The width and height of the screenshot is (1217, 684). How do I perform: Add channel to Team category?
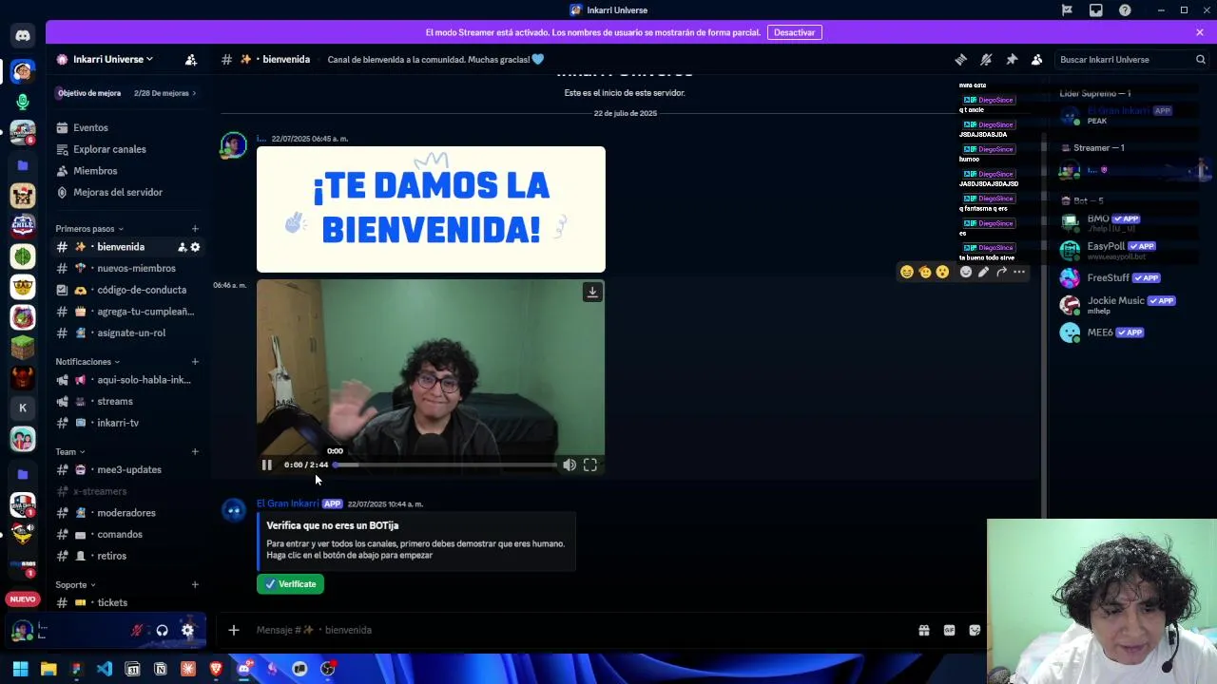[195, 452]
